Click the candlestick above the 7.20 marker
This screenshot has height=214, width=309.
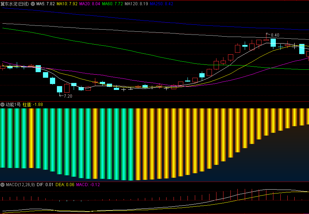click(x=59, y=89)
